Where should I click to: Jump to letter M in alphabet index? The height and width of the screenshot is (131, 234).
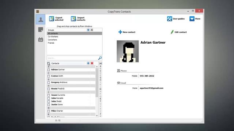pyautogui.click(x=101, y=89)
